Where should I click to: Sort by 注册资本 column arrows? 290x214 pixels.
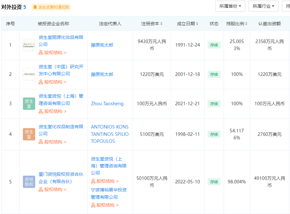(x=161, y=24)
